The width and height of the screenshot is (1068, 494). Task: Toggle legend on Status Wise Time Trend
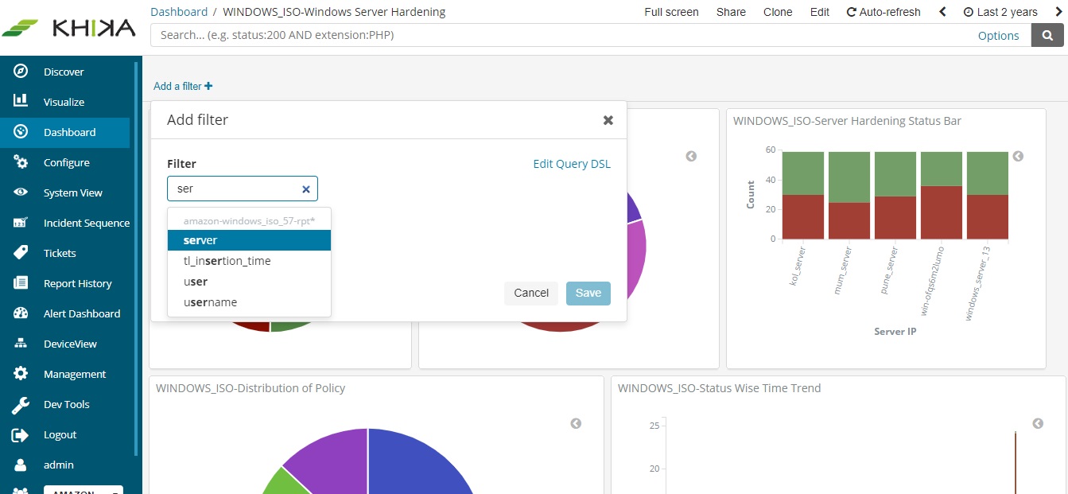tap(1038, 423)
